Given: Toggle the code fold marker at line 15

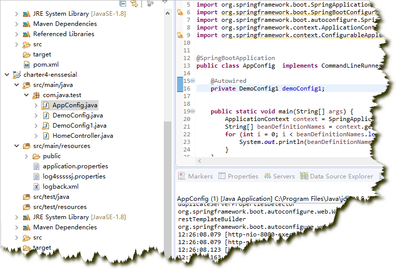Looking at the screenshot, I should pos(193,81).
